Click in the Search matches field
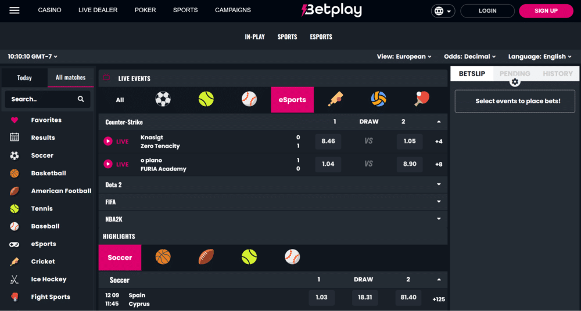Viewport: 581px width, 311px height. point(48,99)
